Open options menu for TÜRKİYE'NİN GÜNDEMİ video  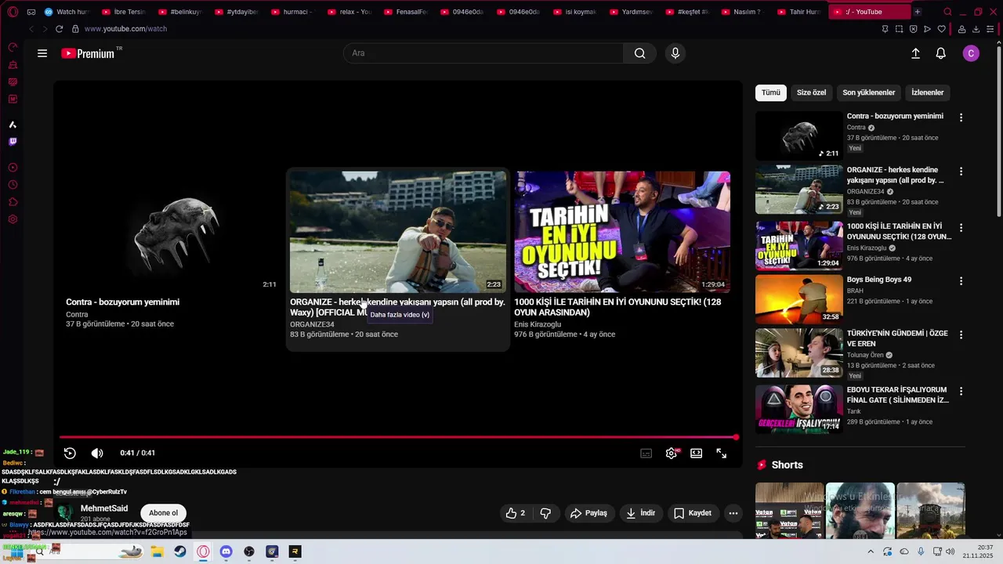(961, 334)
